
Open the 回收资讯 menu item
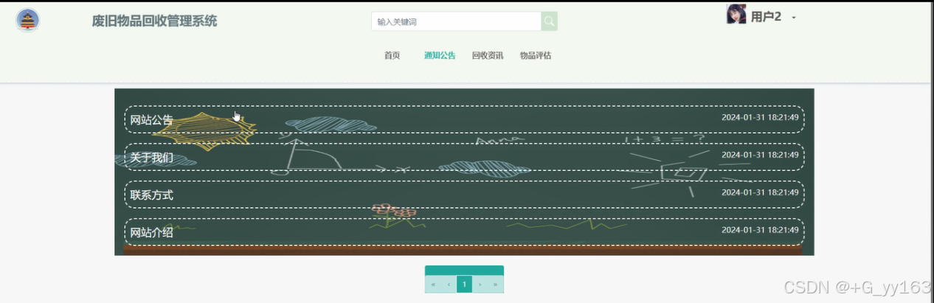[x=488, y=55]
